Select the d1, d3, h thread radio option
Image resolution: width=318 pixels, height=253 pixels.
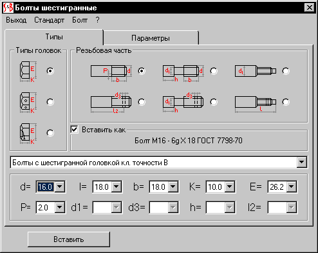tap(214, 102)
